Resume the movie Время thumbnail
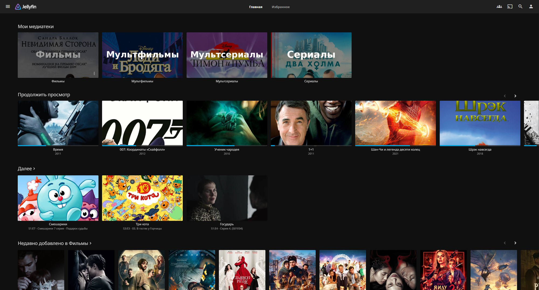The height and width of the screenshot is (290, 539). point(58,123)
